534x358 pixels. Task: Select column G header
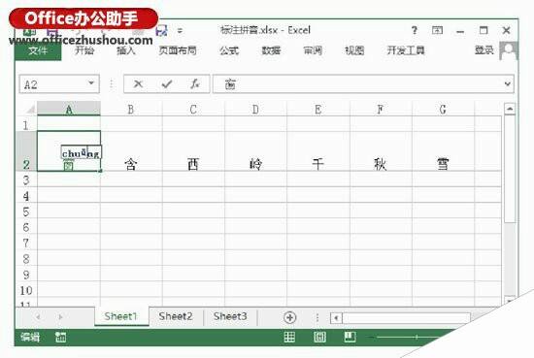[443, 110]
